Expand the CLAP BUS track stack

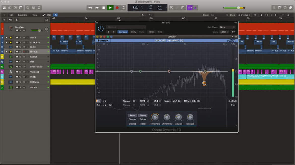6,42
